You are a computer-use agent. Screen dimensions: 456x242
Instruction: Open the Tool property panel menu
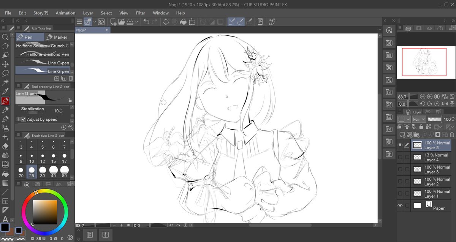point(17,87)
